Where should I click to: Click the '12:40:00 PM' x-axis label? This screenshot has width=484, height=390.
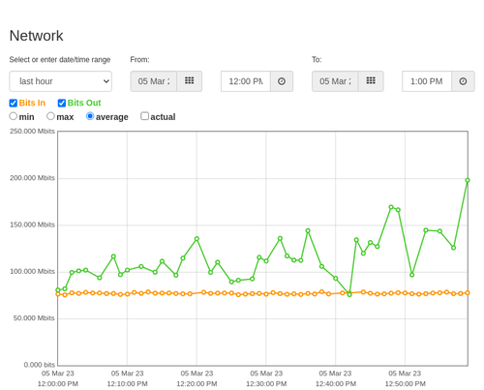[336, 384]
